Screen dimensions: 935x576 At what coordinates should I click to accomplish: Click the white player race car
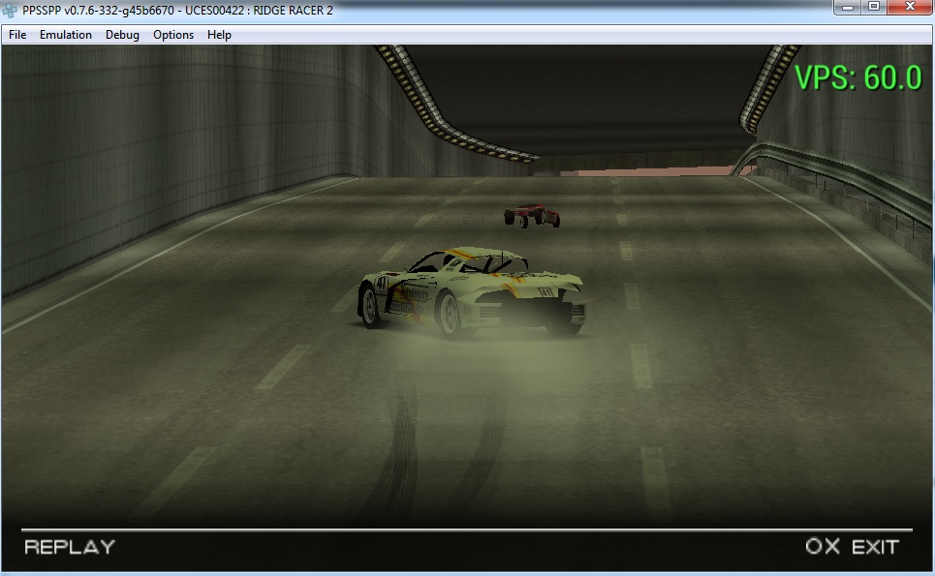tap(472, 290)
